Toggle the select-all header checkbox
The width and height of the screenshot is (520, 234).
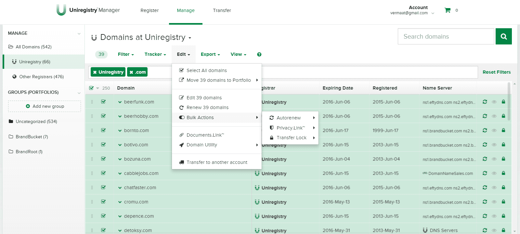click(x=91, y=88)
